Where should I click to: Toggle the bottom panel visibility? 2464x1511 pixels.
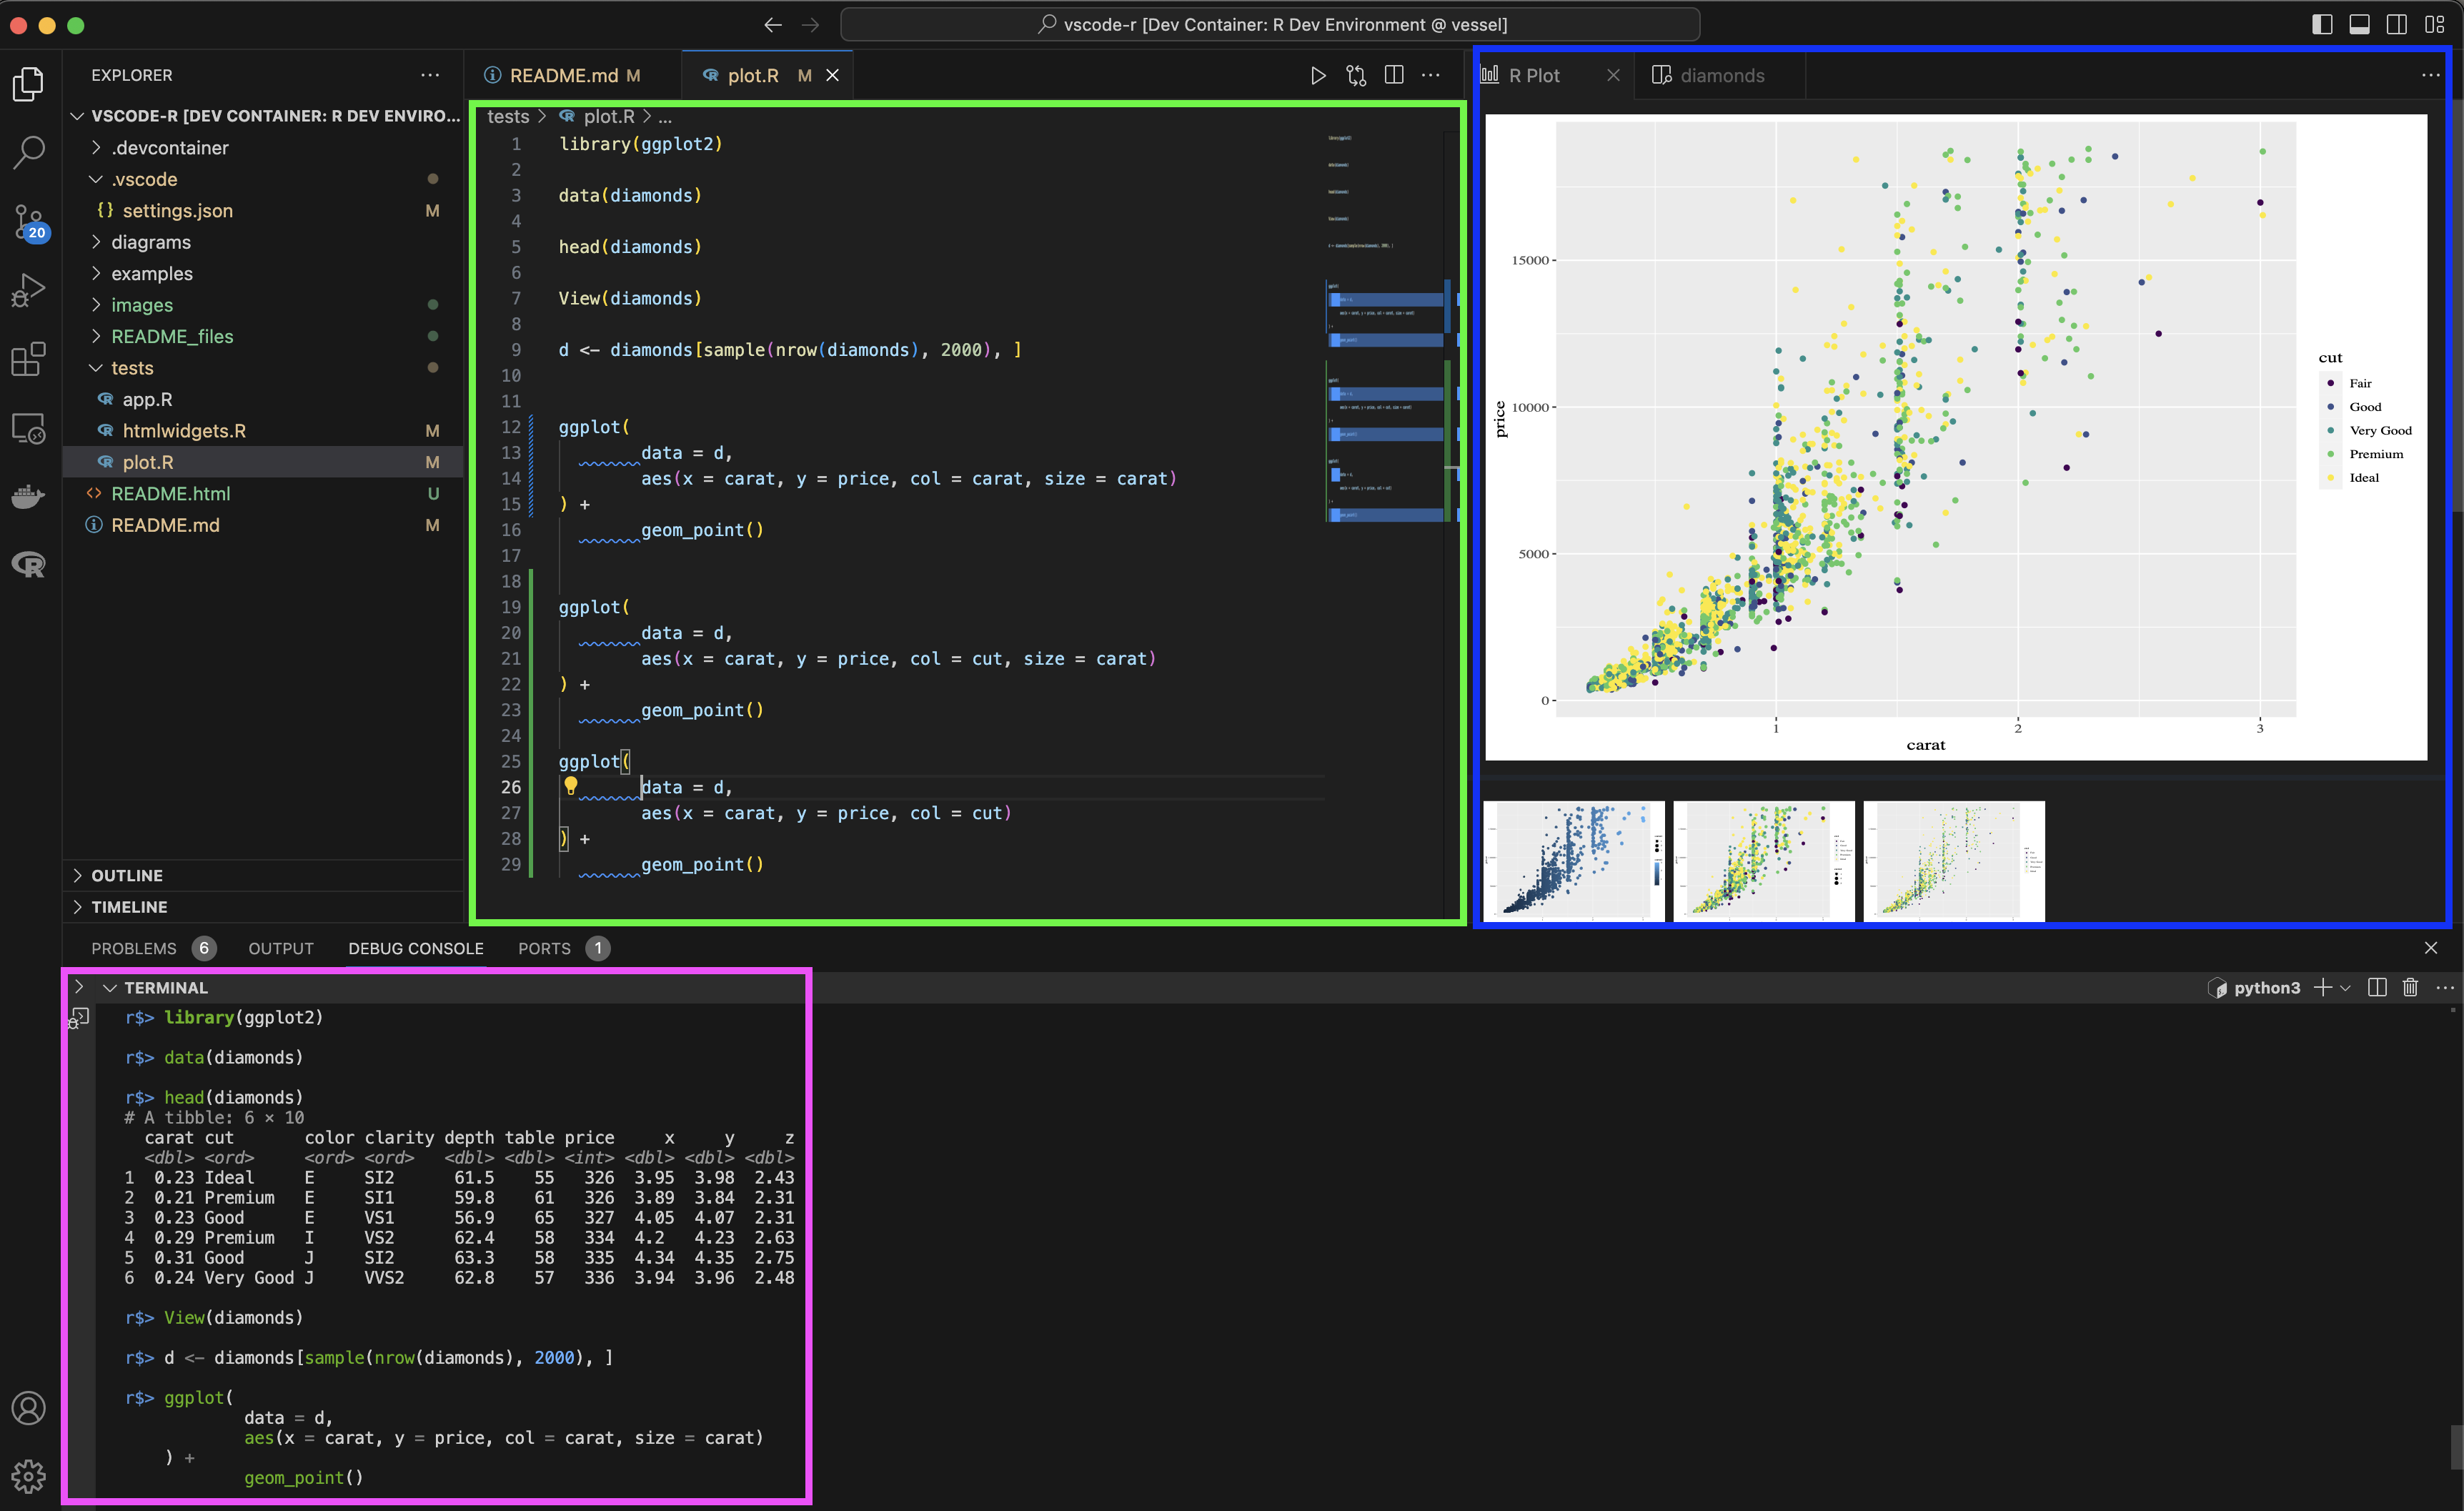click(2359, 25)
